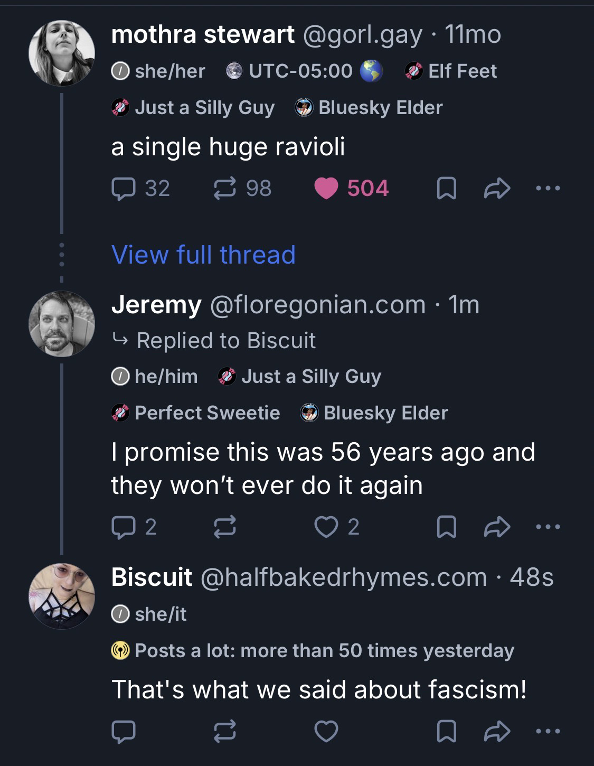The width and height of the screenshot is (594, 766).
Task: Reply to Biscuit's fascism post
Action: click(124, 731)
